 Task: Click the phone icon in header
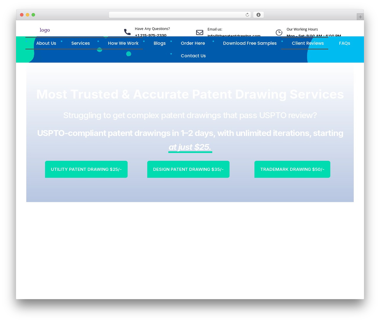click(x=127, y=32)
